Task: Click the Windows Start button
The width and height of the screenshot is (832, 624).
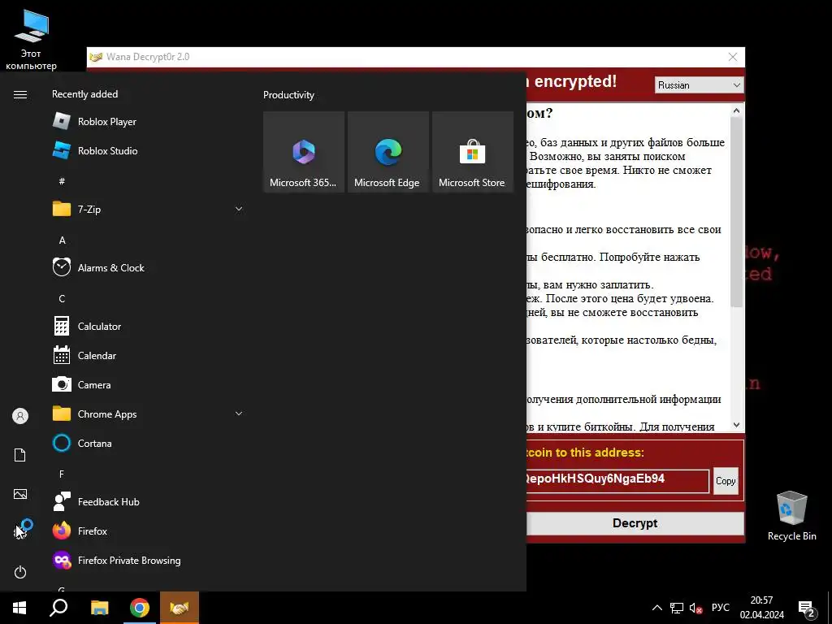Action: point(19,608)
